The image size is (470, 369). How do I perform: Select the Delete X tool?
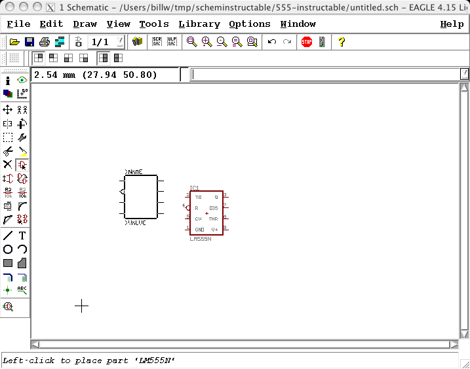[7, 165]
